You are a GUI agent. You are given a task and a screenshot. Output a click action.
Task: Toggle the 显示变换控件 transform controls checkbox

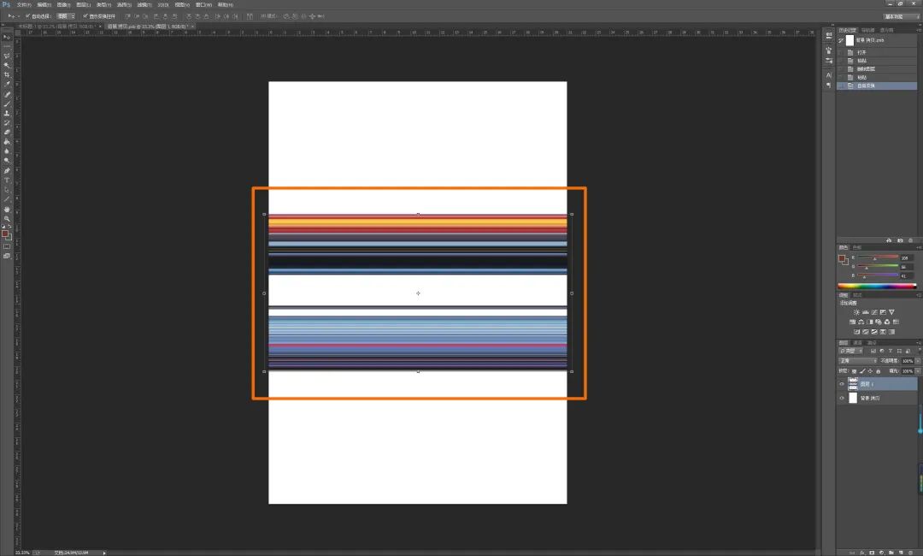(x=85, y=16)
